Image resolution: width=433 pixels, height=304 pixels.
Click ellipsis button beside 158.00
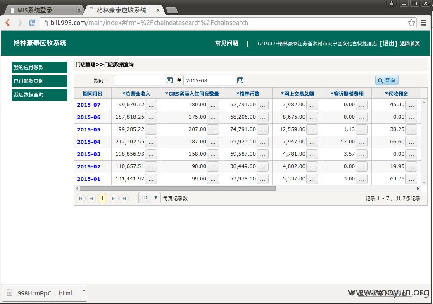coord(213,154)
